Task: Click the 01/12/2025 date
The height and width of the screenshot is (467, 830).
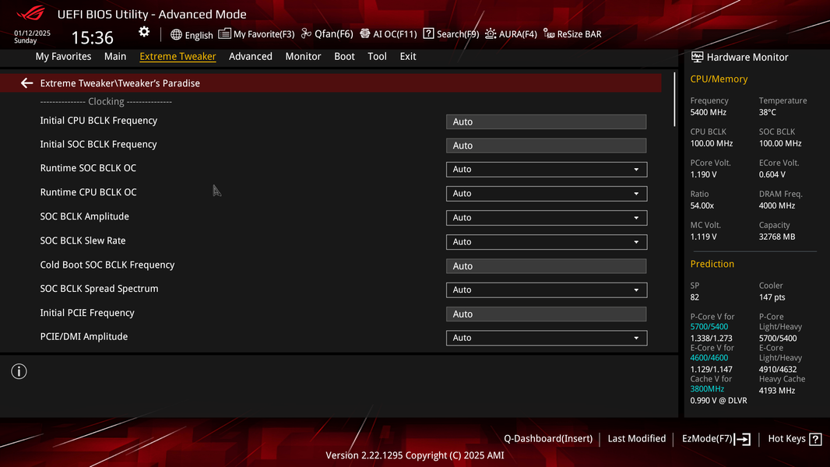Action: pyautogui.click(x=32, y=33)
